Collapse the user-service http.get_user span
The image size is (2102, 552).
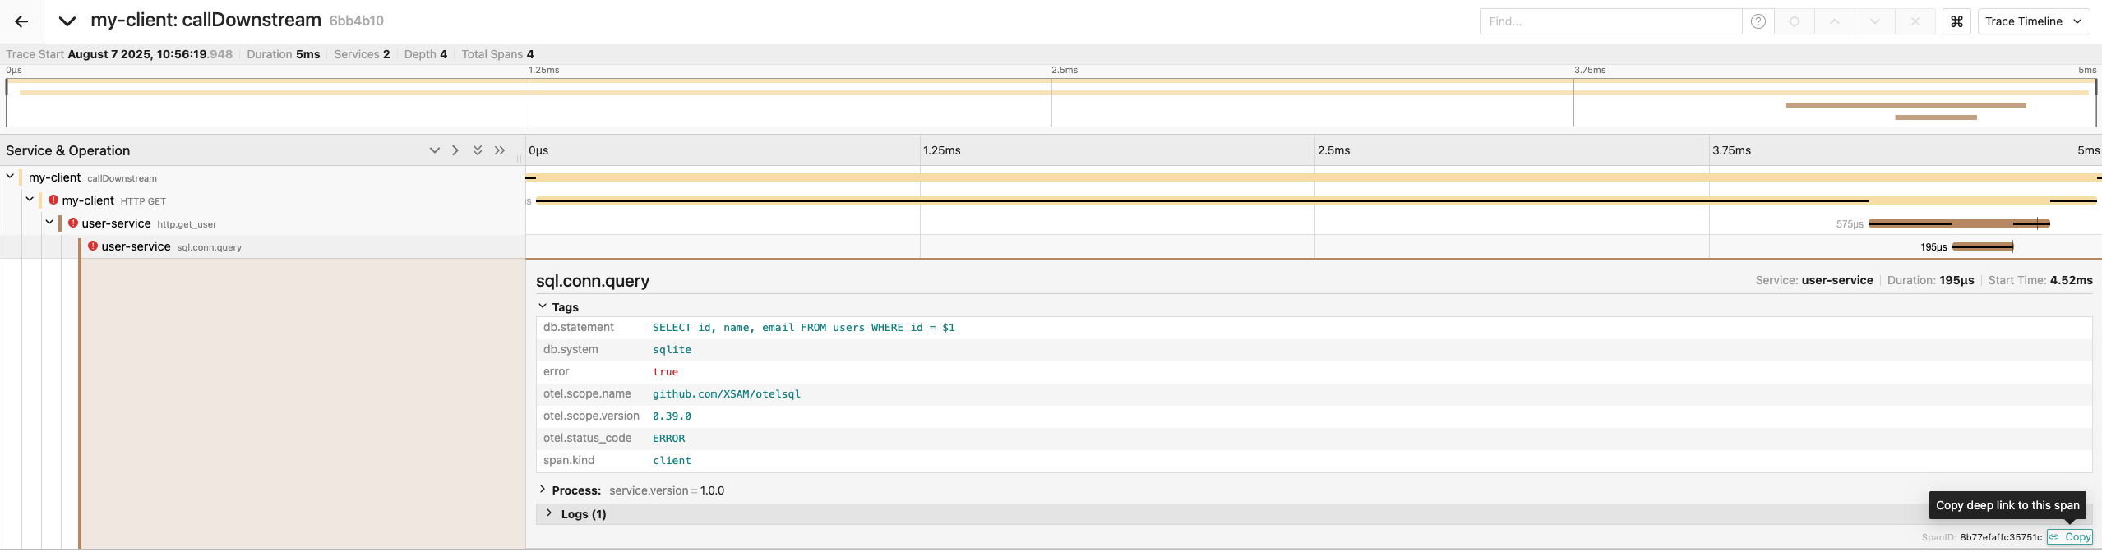tap(49, 223)
